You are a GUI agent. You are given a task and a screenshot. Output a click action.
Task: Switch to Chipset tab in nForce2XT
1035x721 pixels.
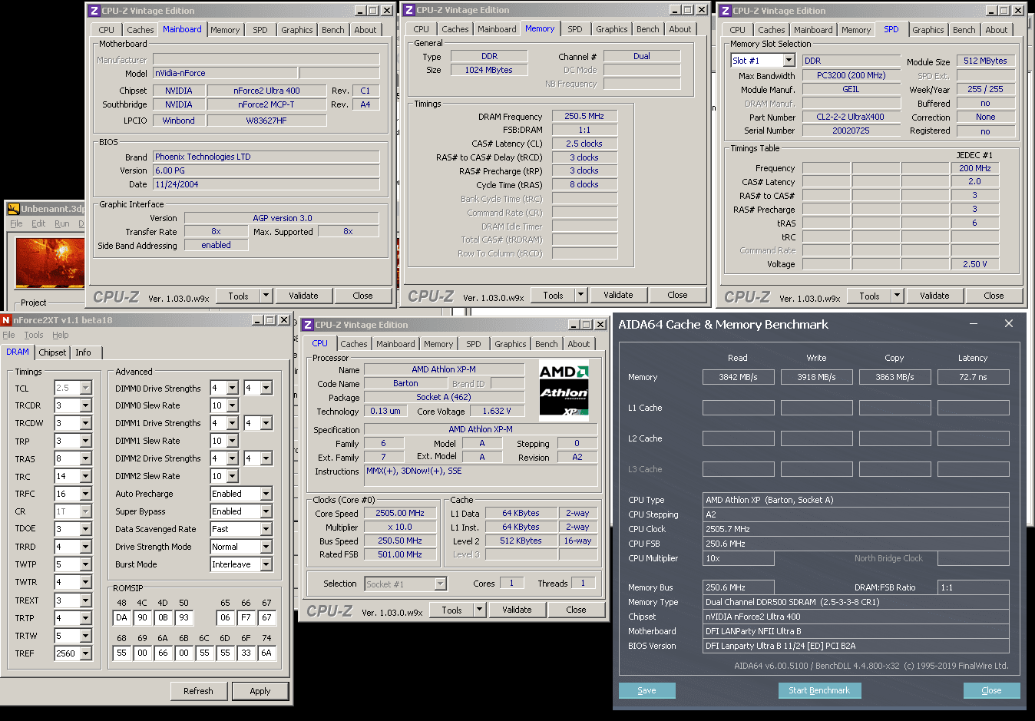pyautogui.click(x=53, y=352)
